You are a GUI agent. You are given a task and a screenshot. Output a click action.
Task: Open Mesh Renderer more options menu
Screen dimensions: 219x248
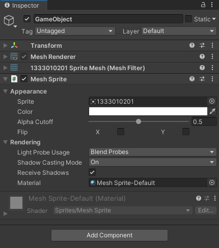tap(212, 56)
